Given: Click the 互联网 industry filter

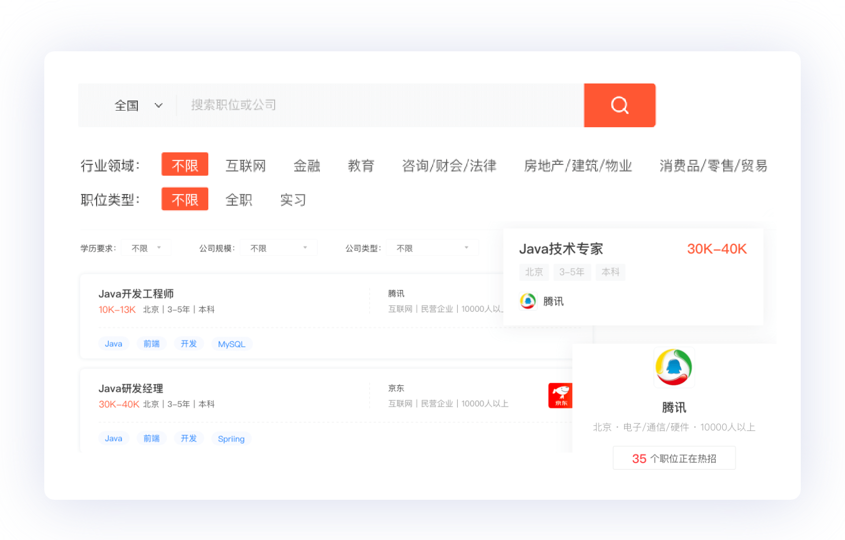Looking at the screenshot, I should pos(245,165).
